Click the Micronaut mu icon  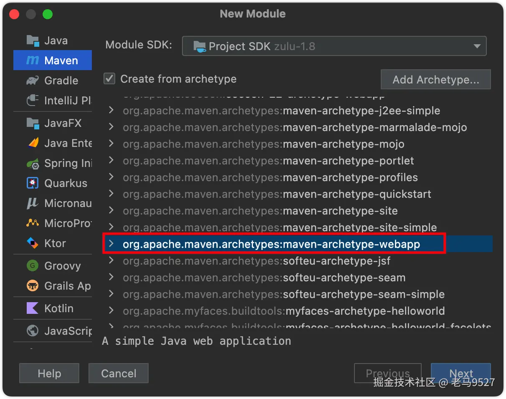coord(33,203)
